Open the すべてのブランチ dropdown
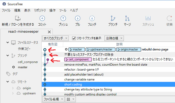This screenshot has width=175, height=103. tap(55, 38)
